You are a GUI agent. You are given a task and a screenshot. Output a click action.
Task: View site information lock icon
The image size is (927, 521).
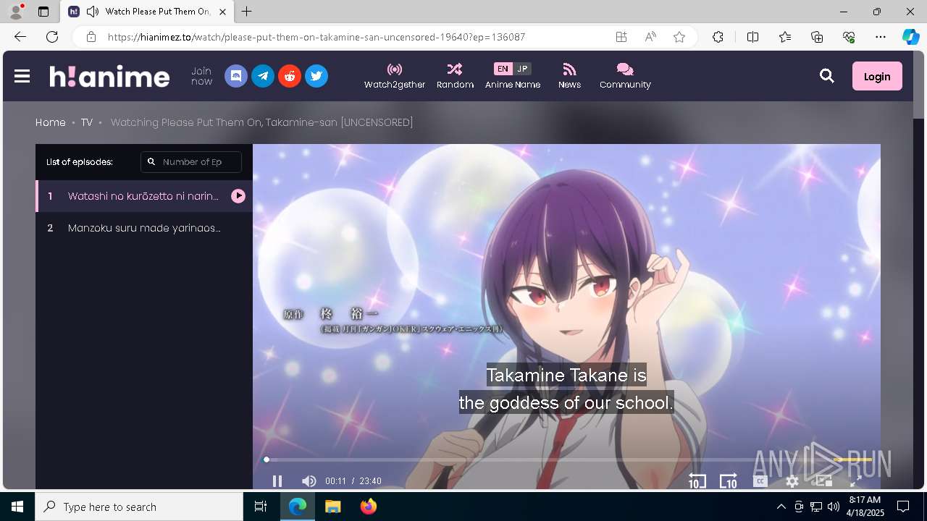[91, 37]
